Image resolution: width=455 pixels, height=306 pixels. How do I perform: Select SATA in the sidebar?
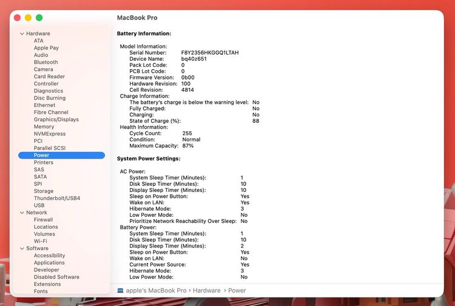click(40, 177)
